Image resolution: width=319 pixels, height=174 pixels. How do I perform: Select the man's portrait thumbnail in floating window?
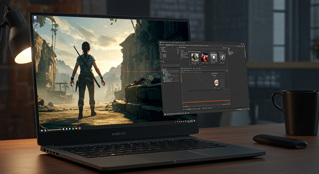point(195,58)
